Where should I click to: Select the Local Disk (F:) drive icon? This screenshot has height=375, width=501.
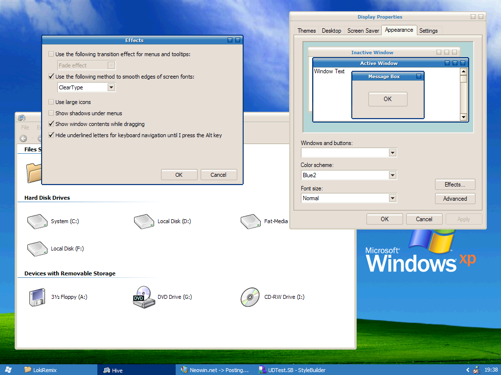[x=37, y=249]
